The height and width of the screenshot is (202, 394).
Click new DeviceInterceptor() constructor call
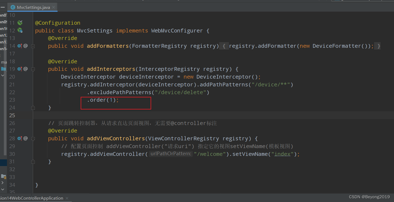click(221, 77)
